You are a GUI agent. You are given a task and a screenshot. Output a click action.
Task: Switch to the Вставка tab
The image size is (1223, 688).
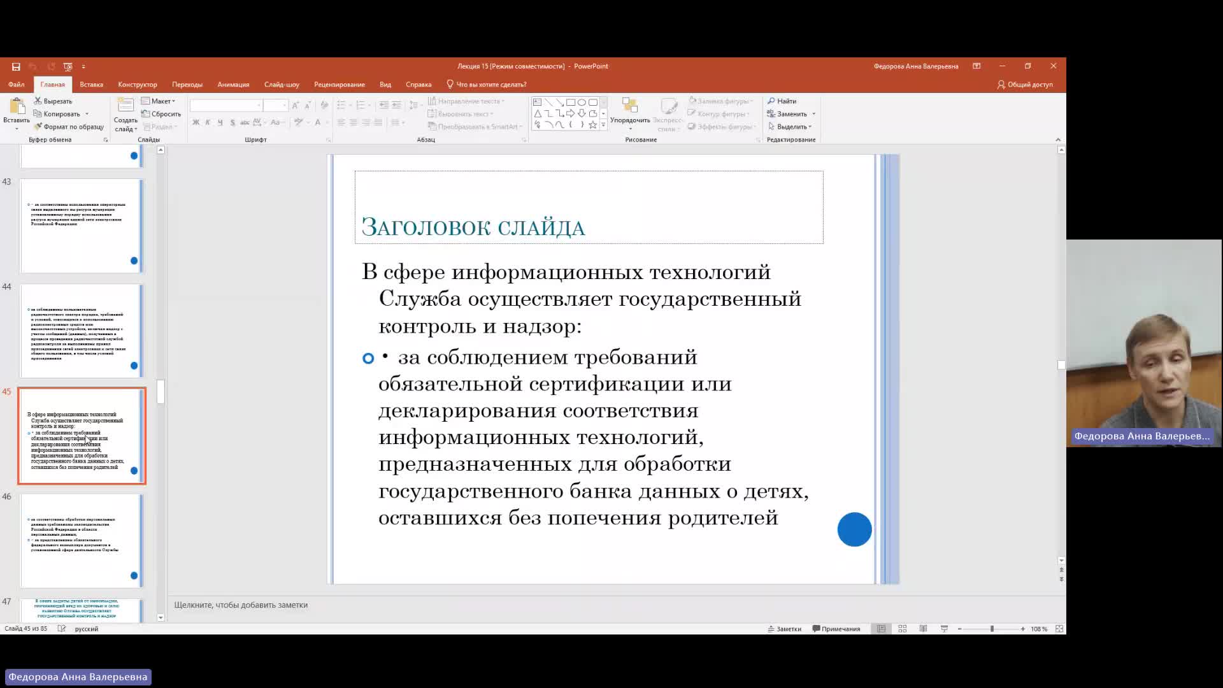91,84
